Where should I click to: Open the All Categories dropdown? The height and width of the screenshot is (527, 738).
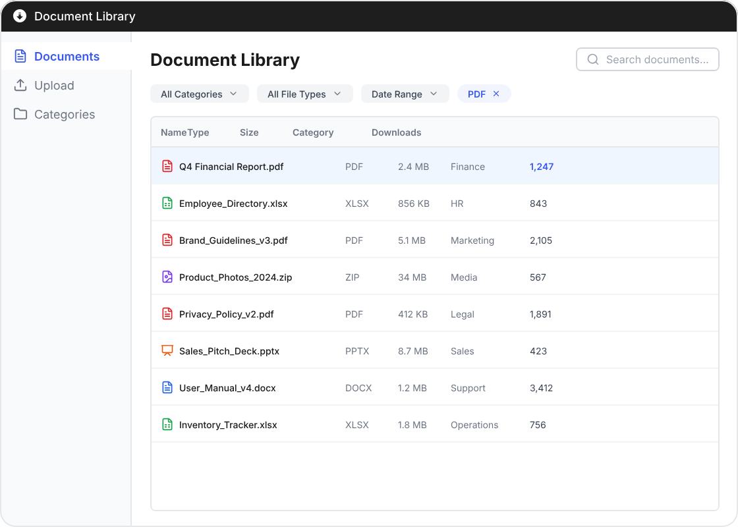click(x=199, y=94)
